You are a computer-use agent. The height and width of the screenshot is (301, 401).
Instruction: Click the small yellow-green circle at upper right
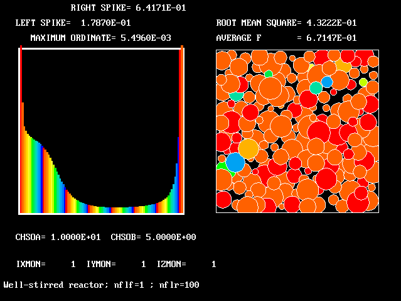click(363, 82)
